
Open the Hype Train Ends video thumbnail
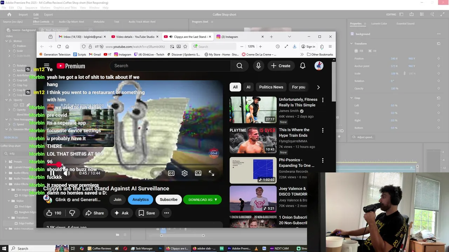point(253,140)
